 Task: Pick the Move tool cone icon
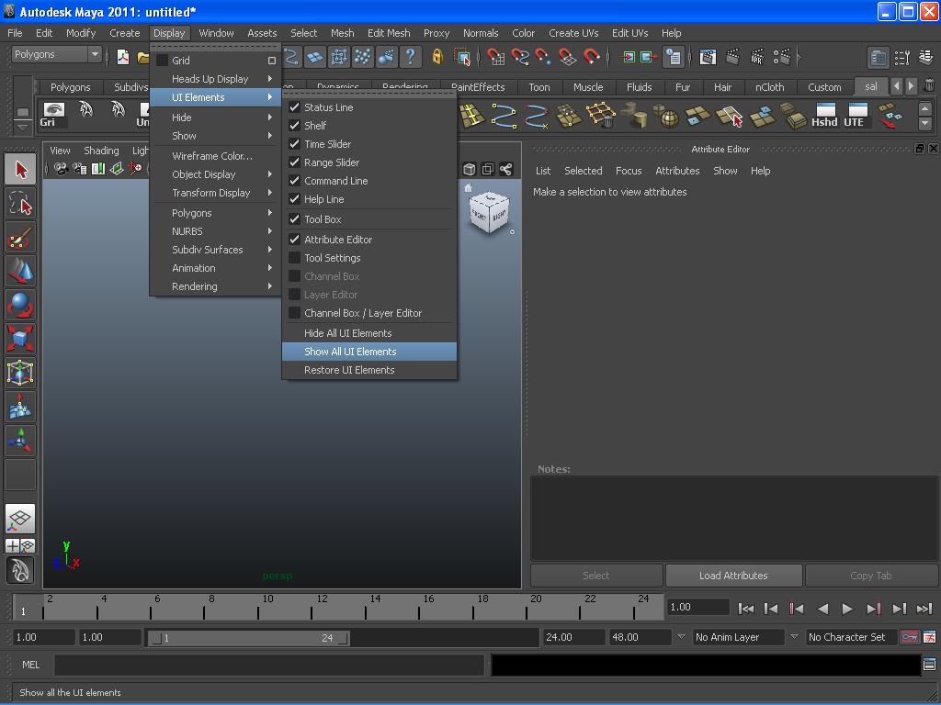[x=20, y=272]
